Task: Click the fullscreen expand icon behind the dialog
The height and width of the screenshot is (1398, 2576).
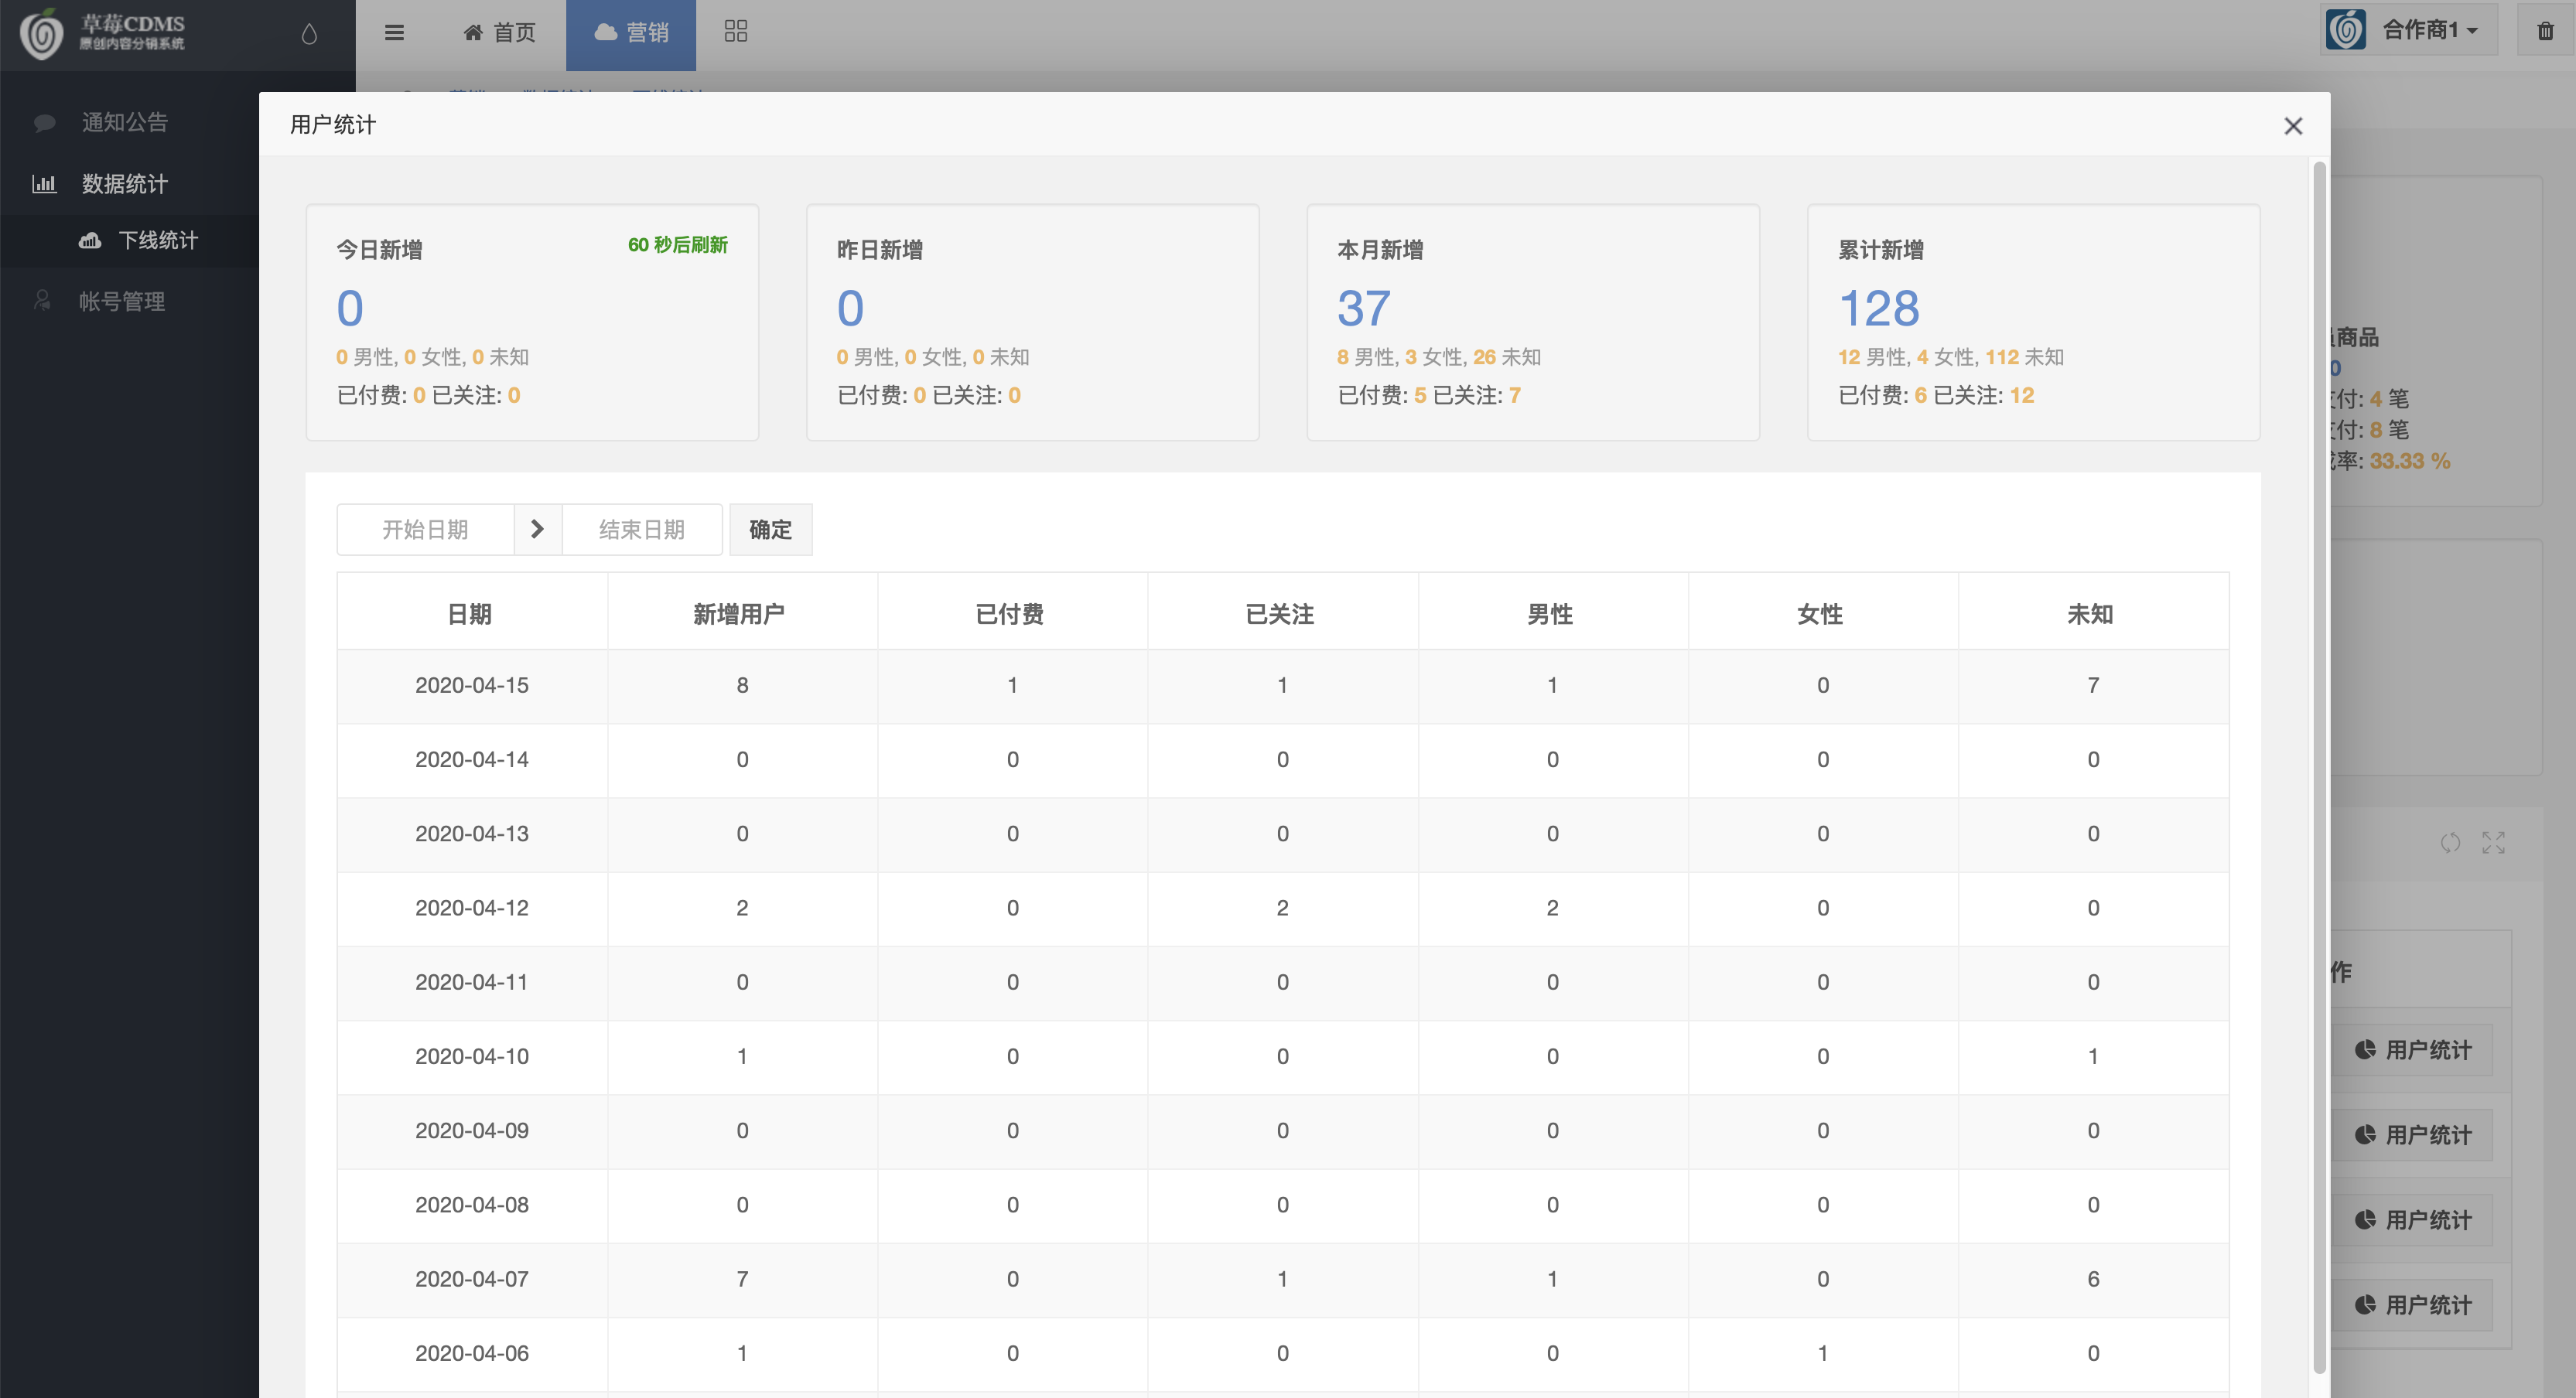Action: click(2493, 844)
